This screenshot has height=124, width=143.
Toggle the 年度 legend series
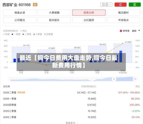(x=6, y=34)
